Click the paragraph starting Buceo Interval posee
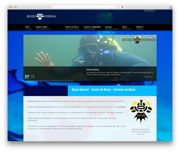This screenshot has height=152, width=180. point(76,101)
